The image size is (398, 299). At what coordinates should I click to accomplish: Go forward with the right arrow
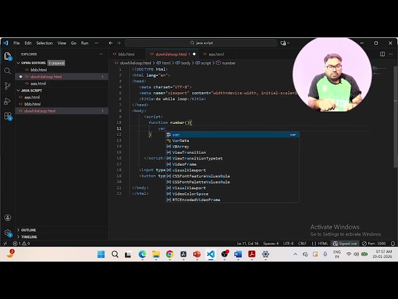coord(119,43)
